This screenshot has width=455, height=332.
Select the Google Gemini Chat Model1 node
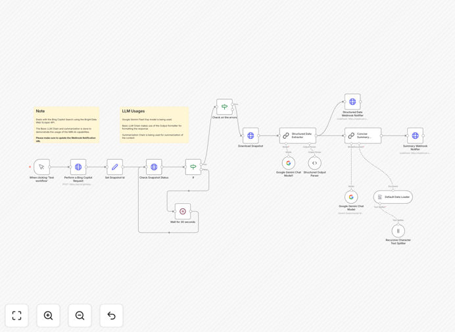point(289,163)
